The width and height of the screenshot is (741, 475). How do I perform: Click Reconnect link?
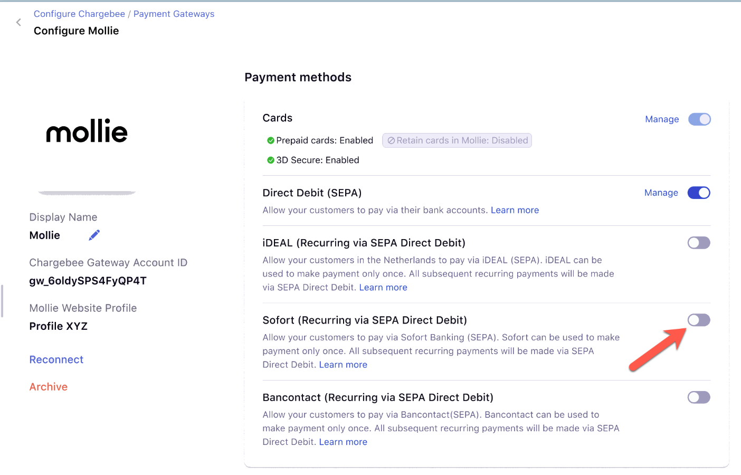click(x=56, y=359)
